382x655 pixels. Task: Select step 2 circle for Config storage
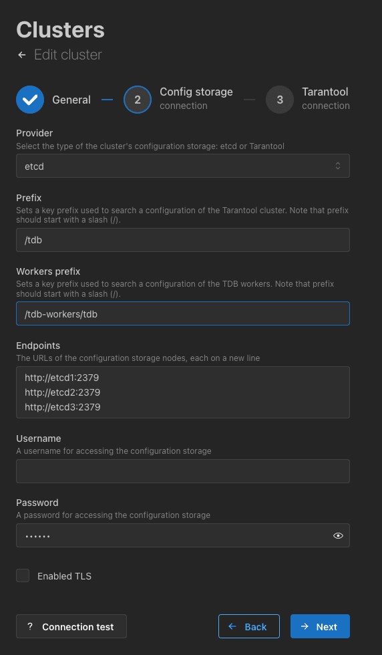coord(138,100)
